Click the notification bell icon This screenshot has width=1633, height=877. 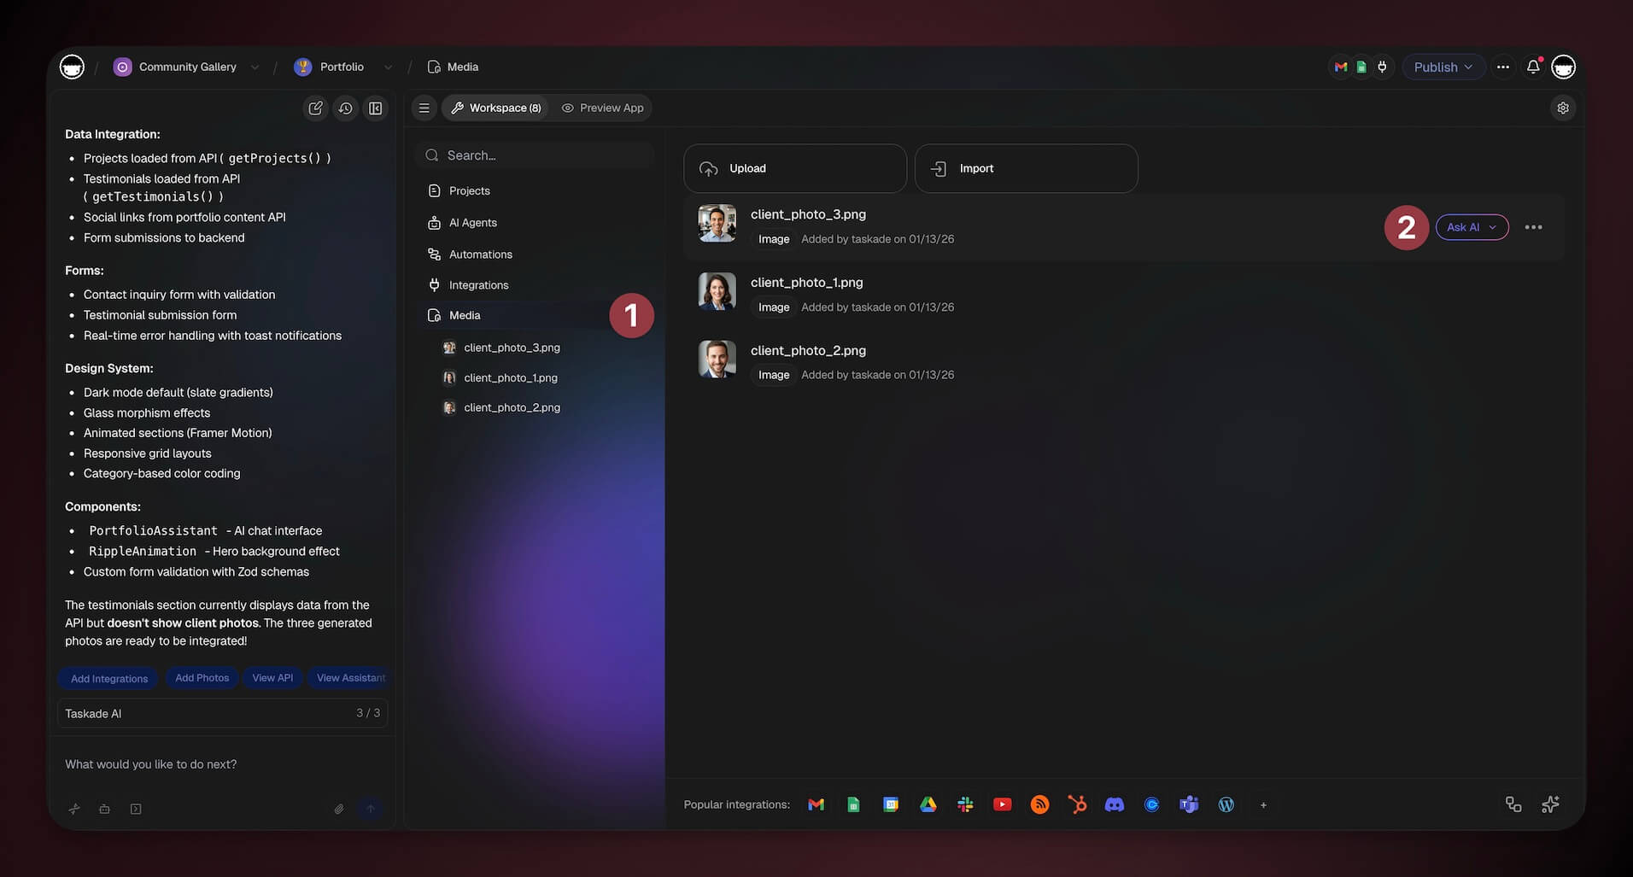tap(1533, 67)
